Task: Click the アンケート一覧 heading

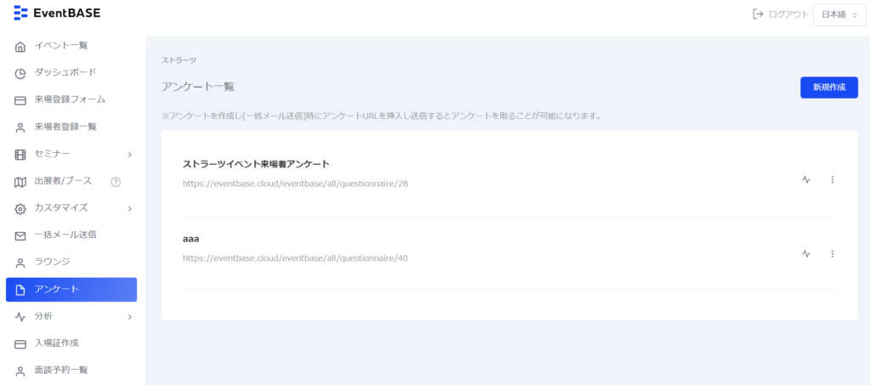Action: [198, 87]
